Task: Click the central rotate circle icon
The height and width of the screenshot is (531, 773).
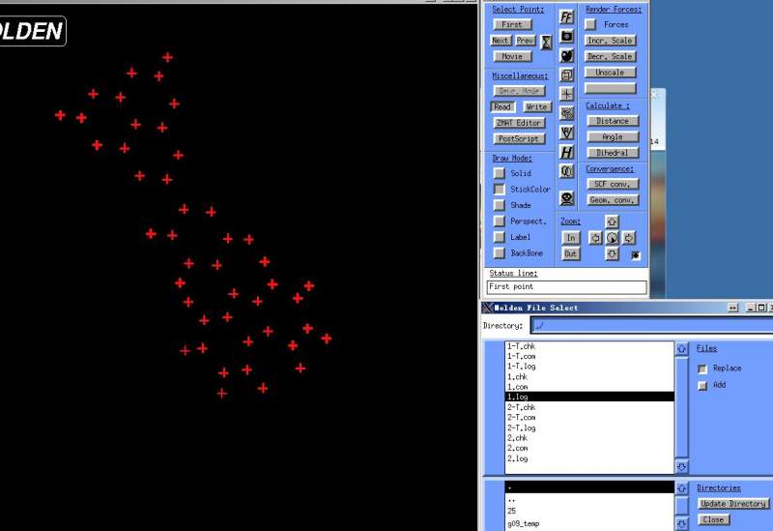Action: [612, 238]
